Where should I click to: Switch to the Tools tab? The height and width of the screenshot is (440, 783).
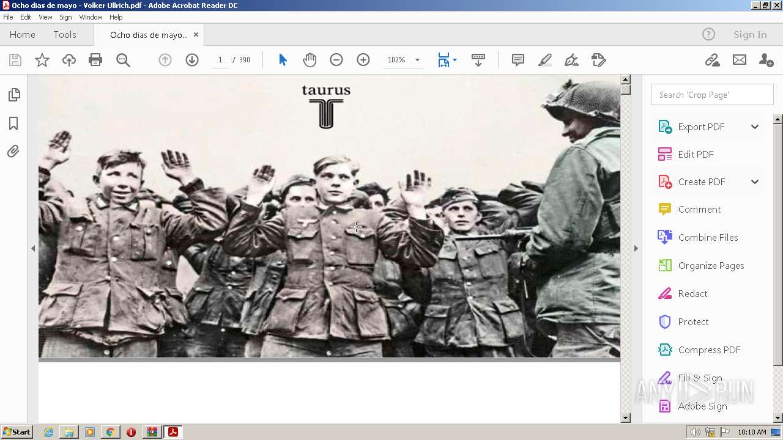(x=65, y=34)
